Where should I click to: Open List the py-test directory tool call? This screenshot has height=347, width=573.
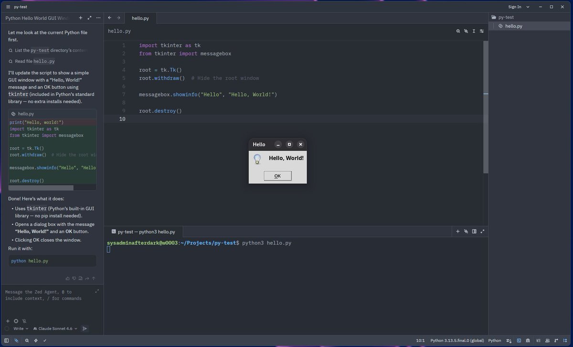48,50
